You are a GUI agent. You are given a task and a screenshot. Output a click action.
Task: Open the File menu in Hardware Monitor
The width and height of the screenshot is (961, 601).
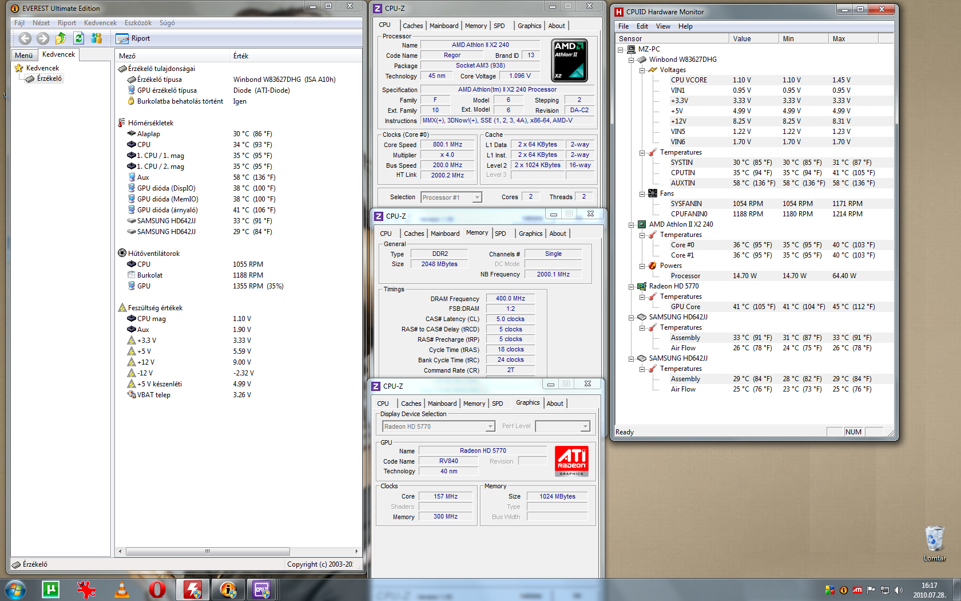click(624, 26)
